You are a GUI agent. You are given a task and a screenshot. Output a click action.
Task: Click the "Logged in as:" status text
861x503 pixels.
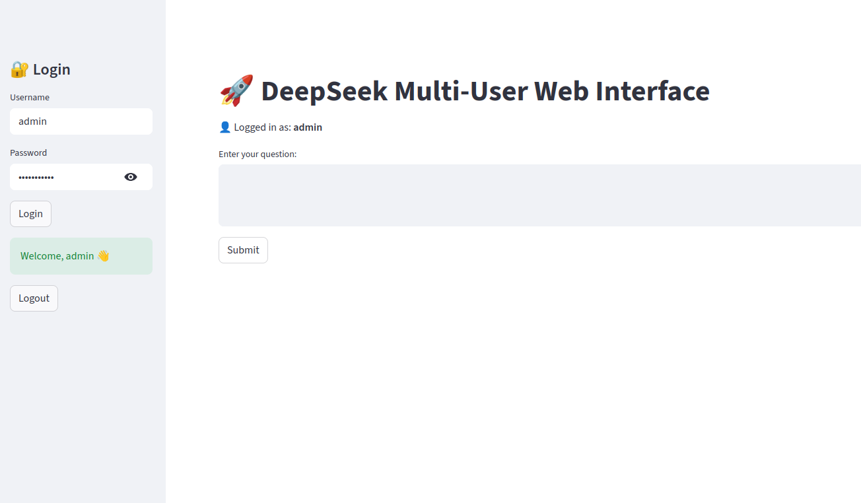click(x=262, y=127)
